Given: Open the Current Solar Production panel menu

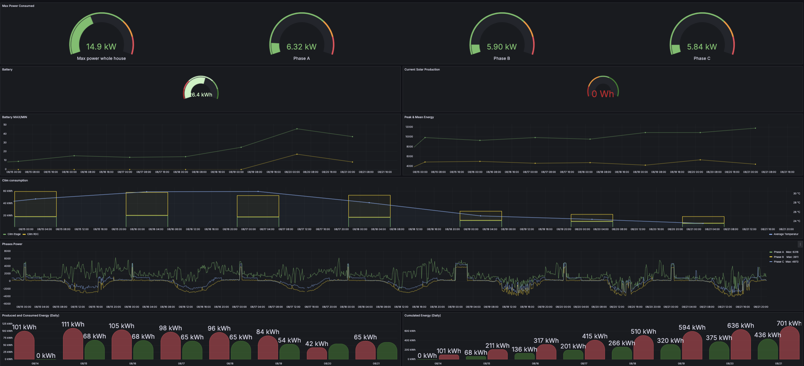Looking at the screenshot, I should coord(422,70).
